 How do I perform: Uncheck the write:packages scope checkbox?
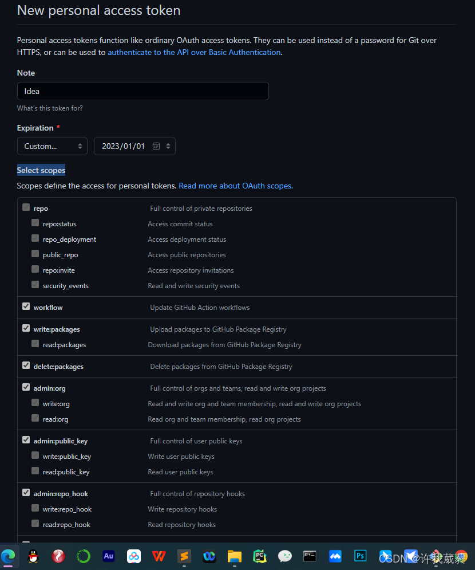[x=26, y=328]
